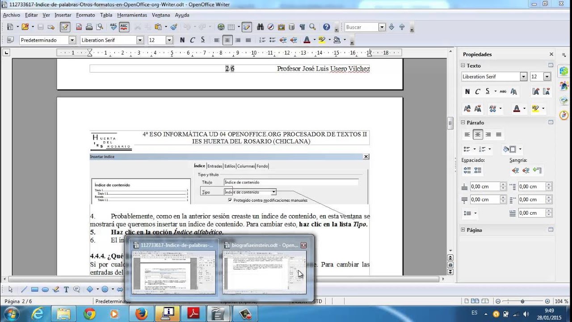Open Google Chrome from taskbar
Image resolution: width=572 pixels, height=322 pixels.
[x=90, y=314]
